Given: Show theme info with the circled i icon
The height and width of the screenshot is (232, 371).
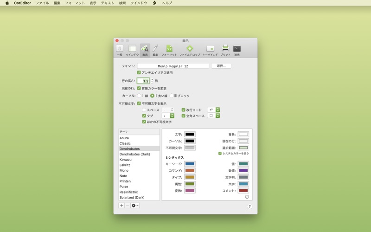Looking at the screenshot, I should pyautogui.click(x=247, y=197).
